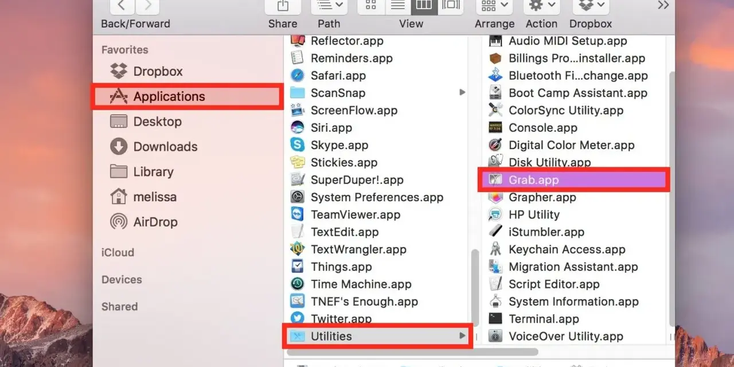
Task: Select Grab.app in Utilities column
Action: (575, 180)
